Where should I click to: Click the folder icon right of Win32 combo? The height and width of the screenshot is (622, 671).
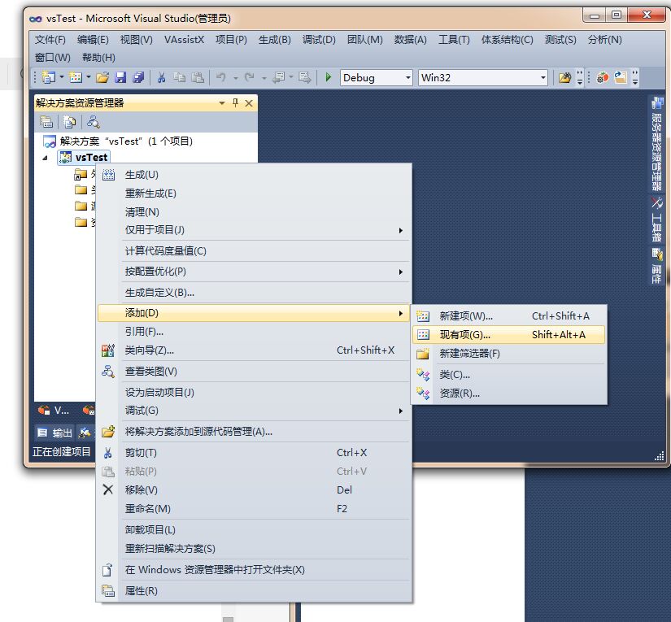[x=565, y=77]
